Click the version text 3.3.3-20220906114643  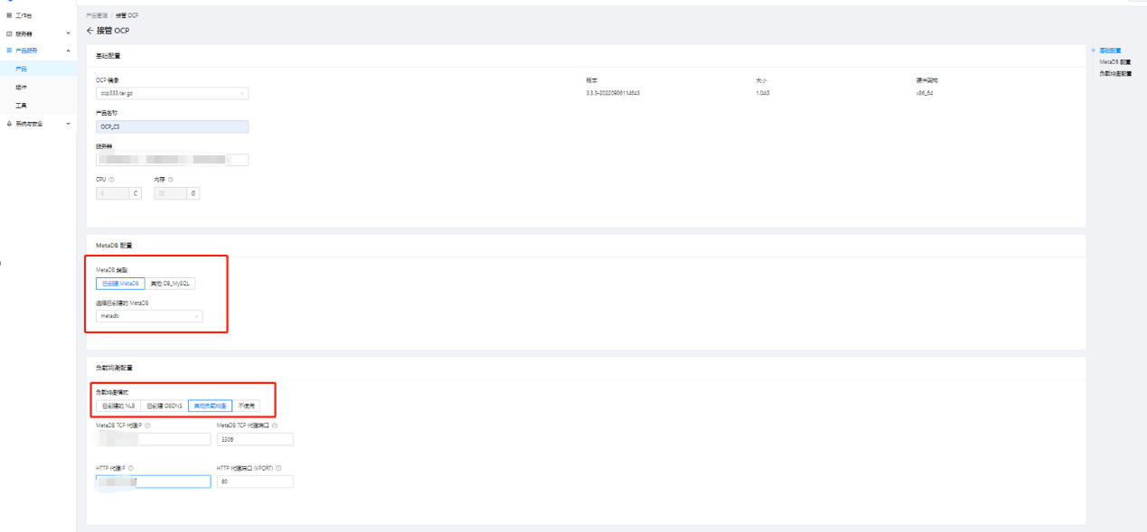(x=613, y=92)
